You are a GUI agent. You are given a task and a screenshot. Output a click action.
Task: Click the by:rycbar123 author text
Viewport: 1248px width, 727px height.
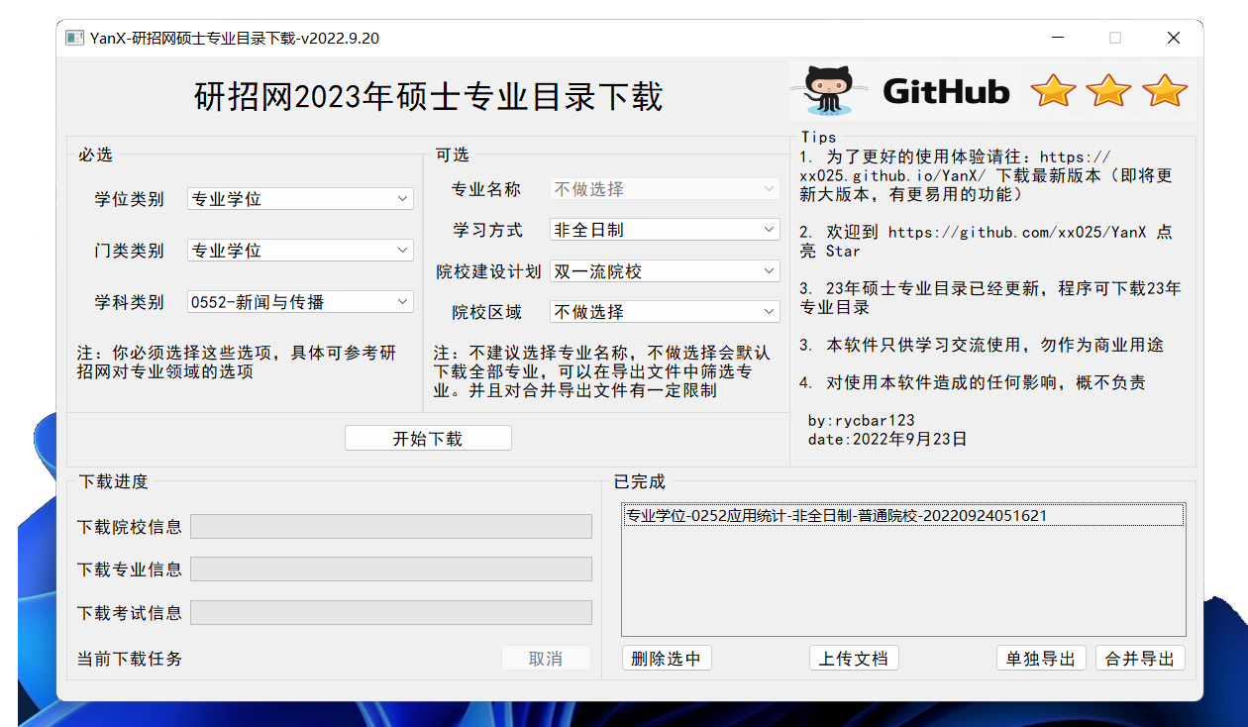coord(862,420)
